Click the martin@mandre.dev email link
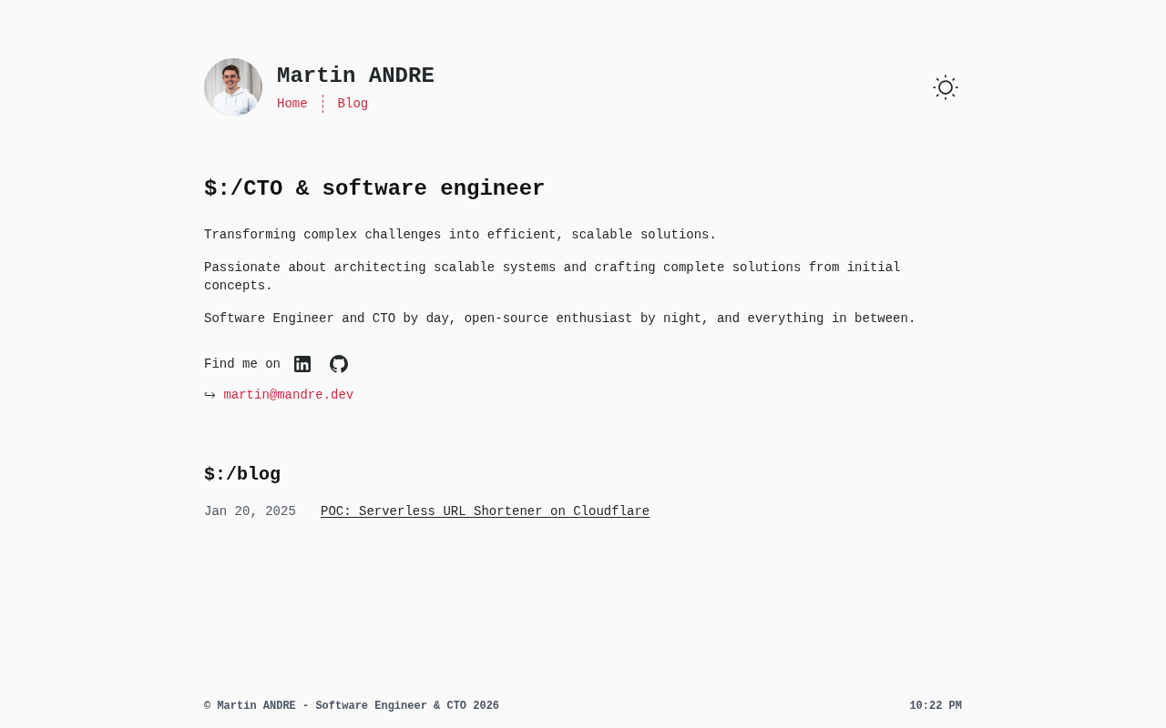Viewport: 1166px width, 728px height. (289, 395)
